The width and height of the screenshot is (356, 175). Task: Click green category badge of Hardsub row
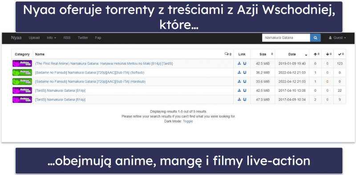pyautogui.click(x=22, y=82)
